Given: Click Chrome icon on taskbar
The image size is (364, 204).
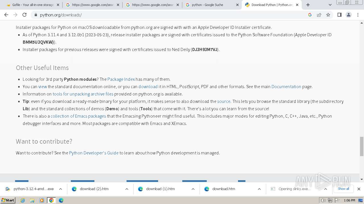Looking at the screenshot, I should 51,200.
